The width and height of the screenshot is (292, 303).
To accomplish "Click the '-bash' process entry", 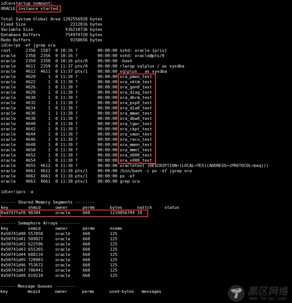I will [x=126, y=61].
